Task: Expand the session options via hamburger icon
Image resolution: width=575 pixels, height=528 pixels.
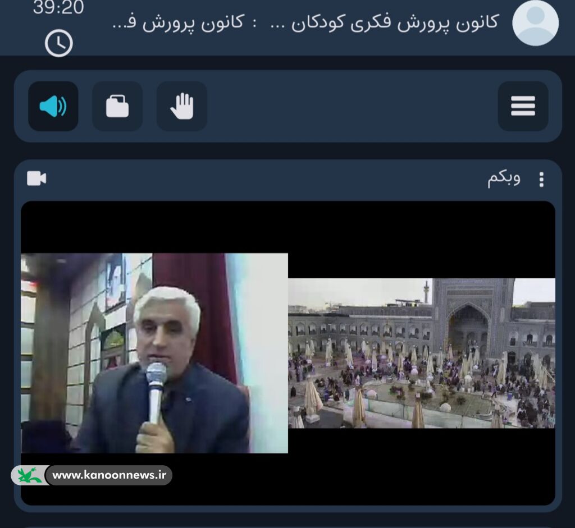Action: (x=523, y=106)
